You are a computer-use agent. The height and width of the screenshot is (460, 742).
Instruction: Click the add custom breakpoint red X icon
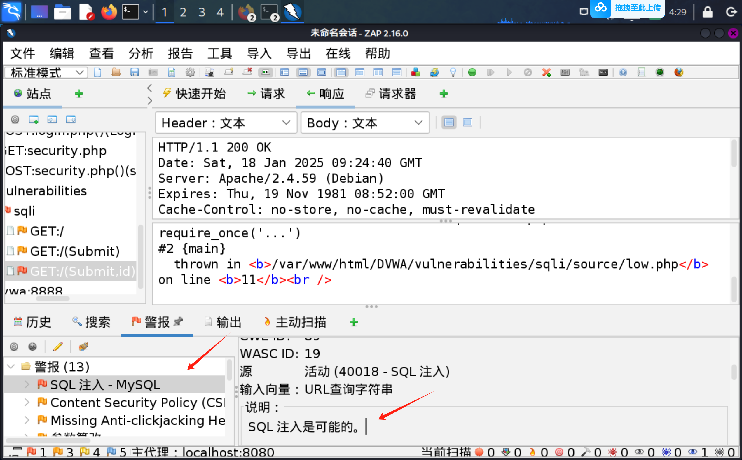click(x=546, y=72)
